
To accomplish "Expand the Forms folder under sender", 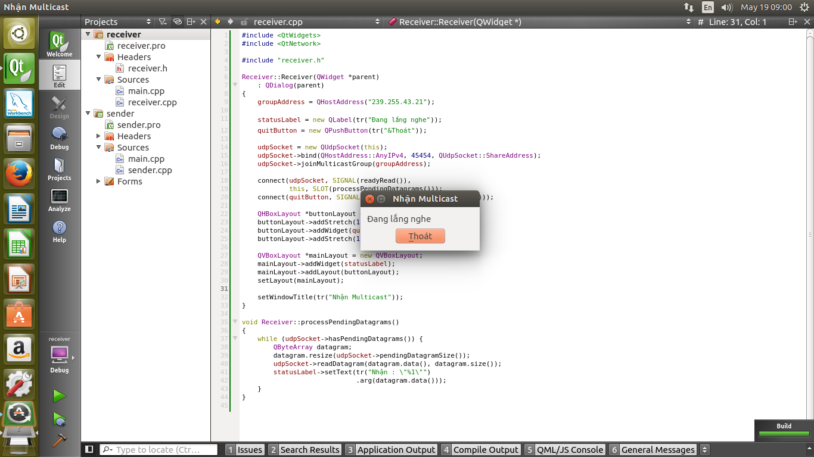I will tap(99, 181).
